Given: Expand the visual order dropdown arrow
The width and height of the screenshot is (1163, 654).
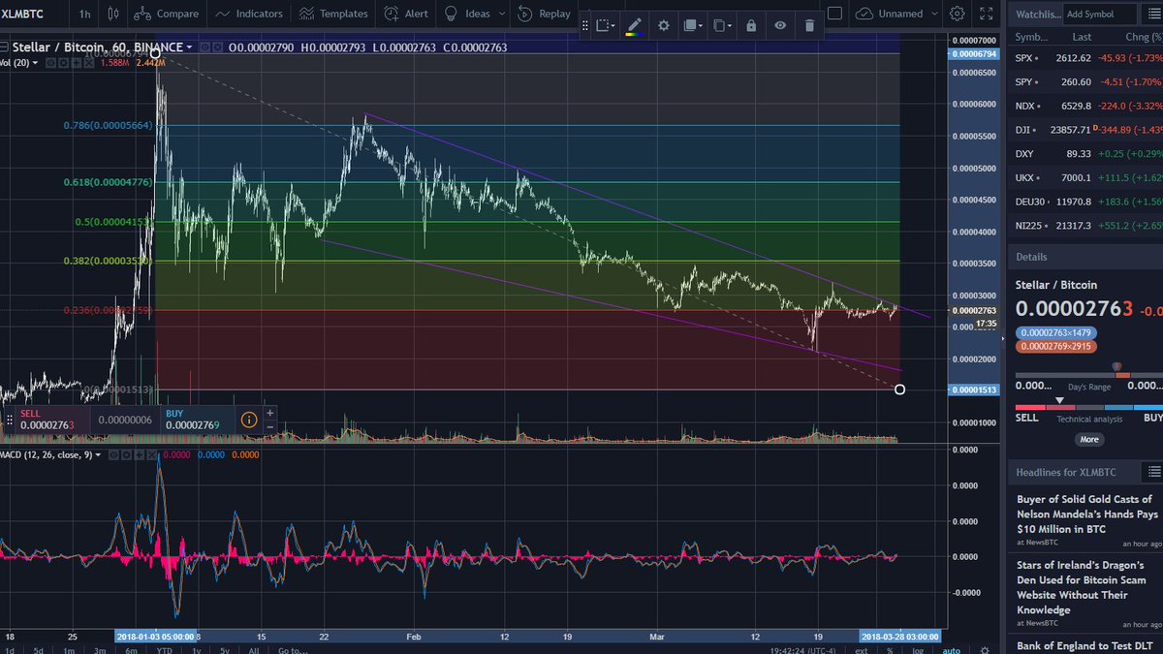Looking at the screenshot, I should 702,26.
